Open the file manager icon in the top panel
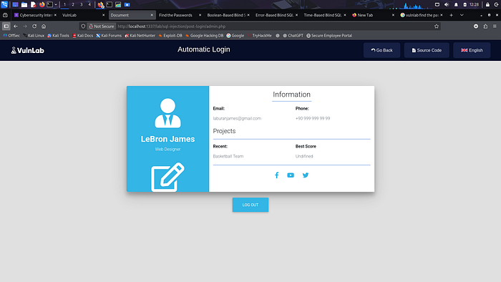This screenshot has width=501, height=282. 24,4
